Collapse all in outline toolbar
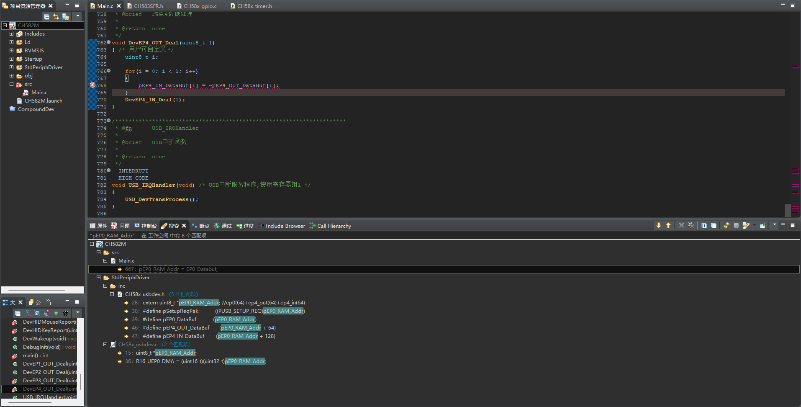The height and width of the screenshot is (407, 801). coord(18,313)
